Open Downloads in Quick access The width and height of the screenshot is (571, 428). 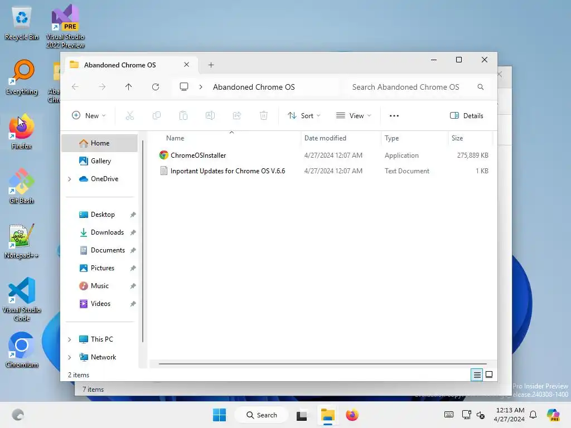click(99, 232)
